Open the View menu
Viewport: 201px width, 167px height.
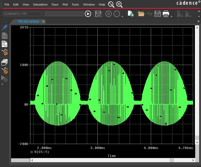26,4
